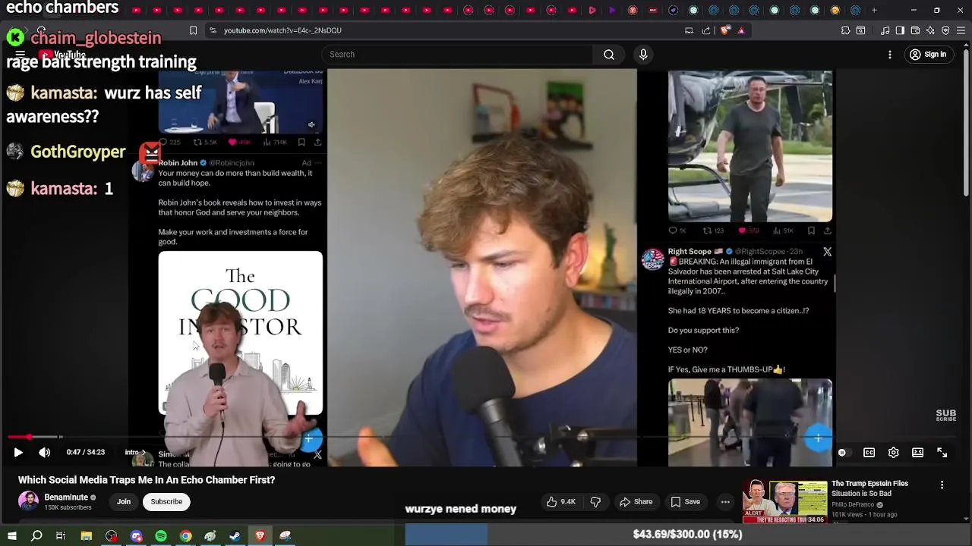Viewport: 972px width, 546px height.
Task: Click the Brave Shields lion icon
Action: pos(724,30)
